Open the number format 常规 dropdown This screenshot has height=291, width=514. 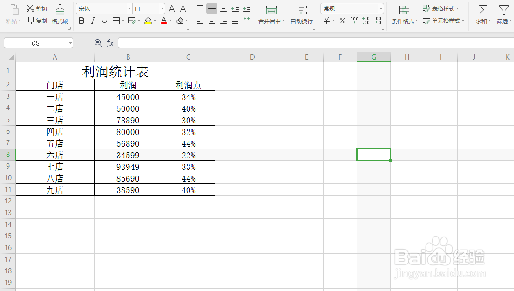pos(381,8)
